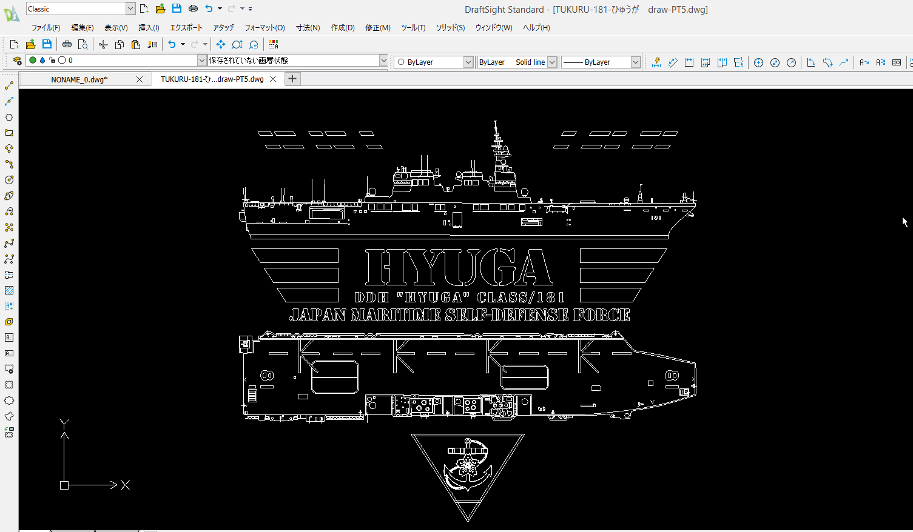Open the 寸法(N) menu
The width and height of the screenshot is (913, 532).
(x=308, y=27)
